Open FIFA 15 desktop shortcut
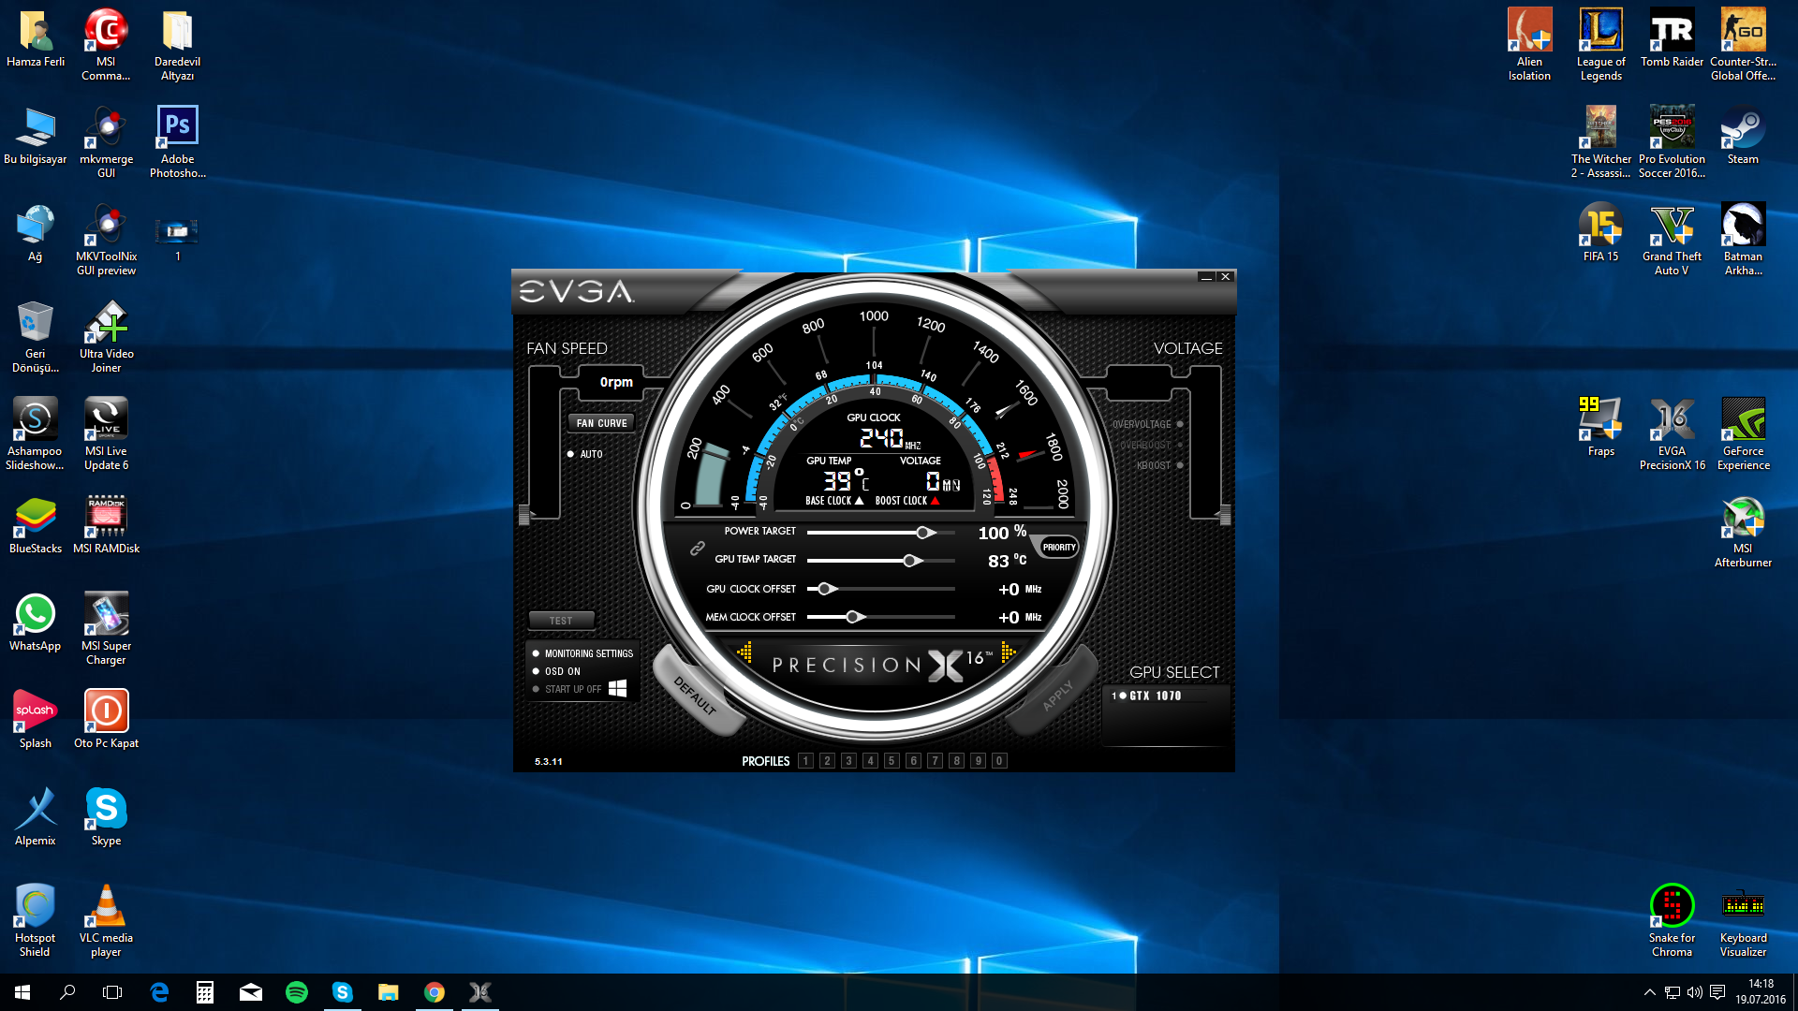Screen dimensions: 1798x1011 [x=1600, y=232]
